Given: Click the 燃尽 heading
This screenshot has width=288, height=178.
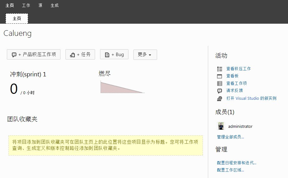Looking at the screenshot, I should 104,74.
